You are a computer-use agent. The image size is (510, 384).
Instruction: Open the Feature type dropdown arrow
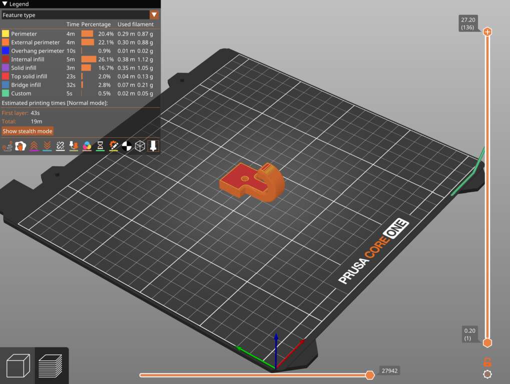coord(154,15)
